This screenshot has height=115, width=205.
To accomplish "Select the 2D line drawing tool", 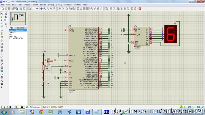I will click(2, 64).
